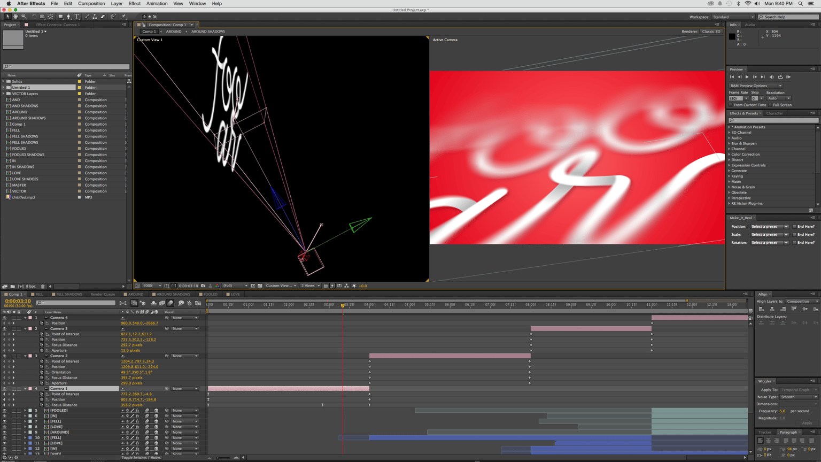Select the Clone Stamp tool
Viewport: 821px width, 462px height.
coord(95,17)
